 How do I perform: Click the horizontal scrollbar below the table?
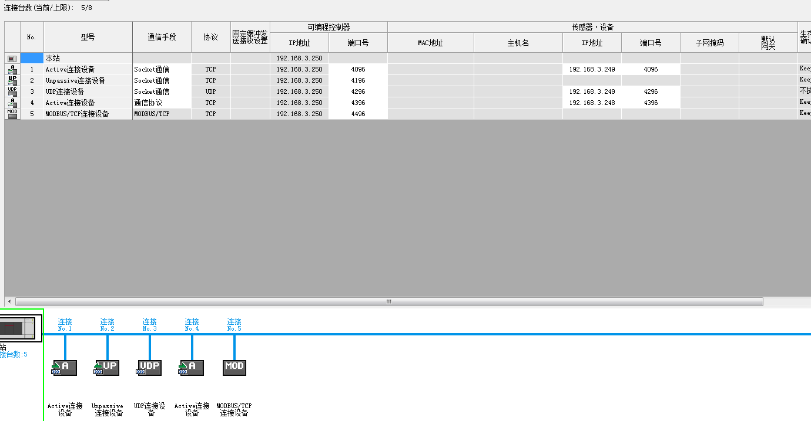click(388, 301)
